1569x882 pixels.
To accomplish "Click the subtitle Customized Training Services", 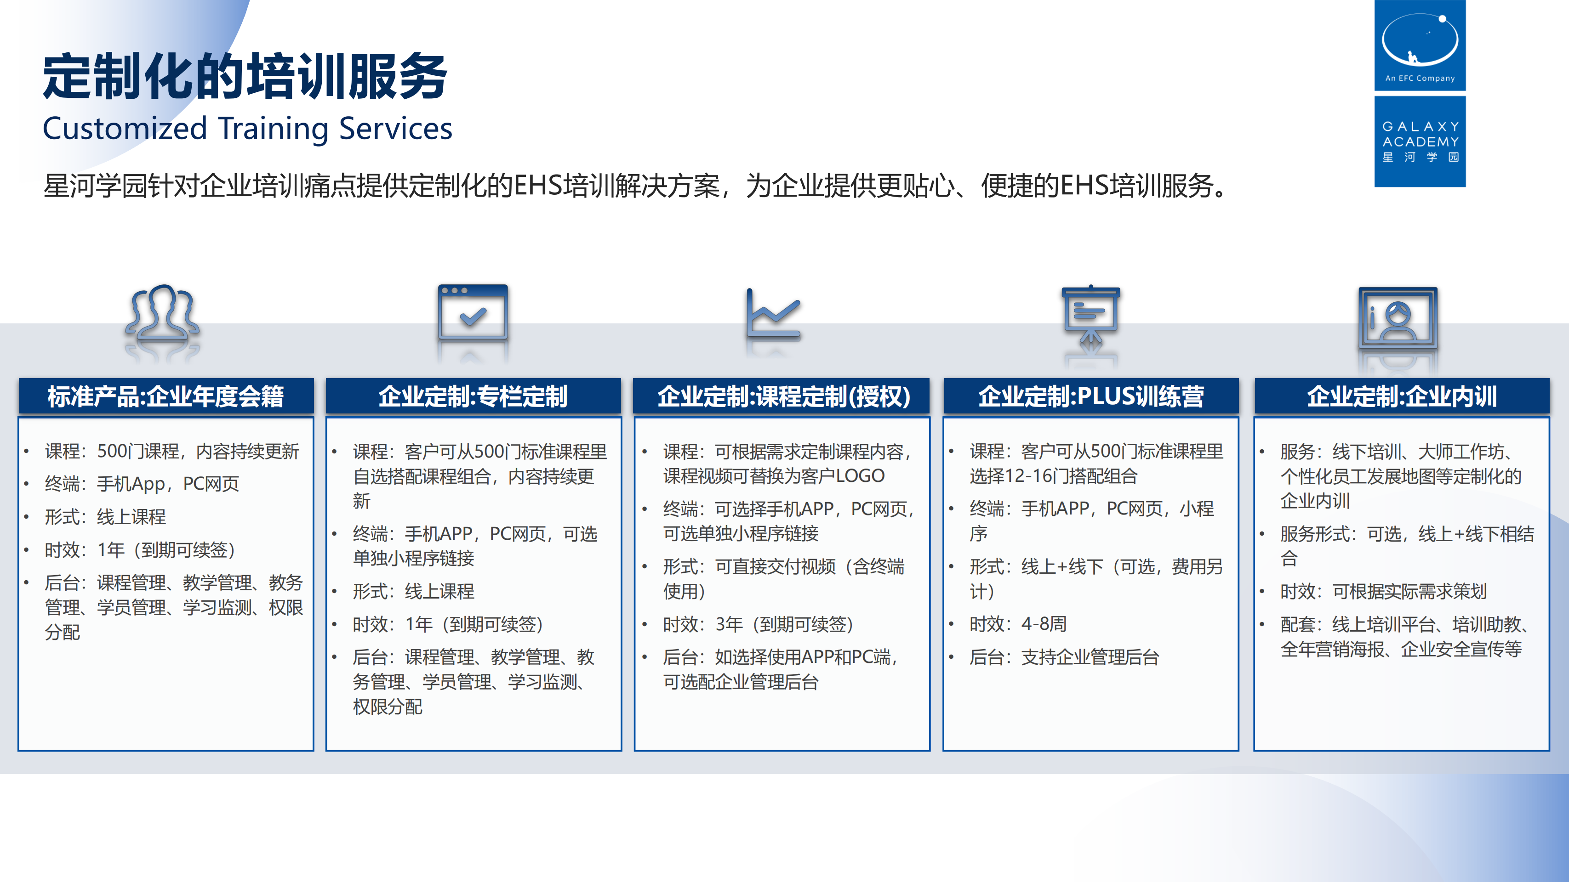I will tap(247, 129).
